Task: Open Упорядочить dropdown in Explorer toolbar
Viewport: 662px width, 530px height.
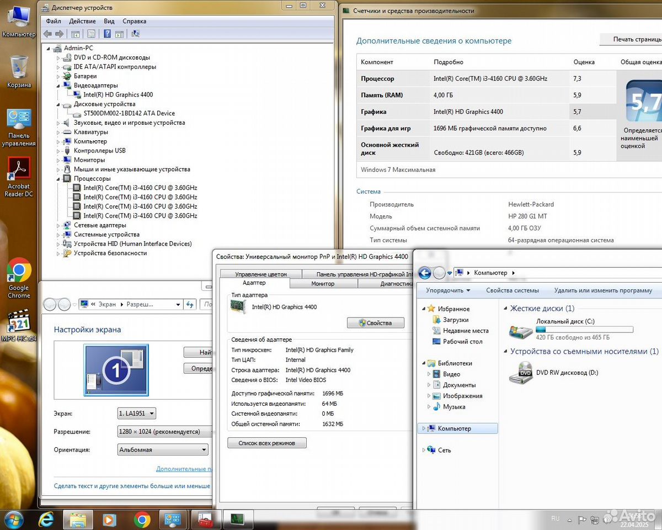Action: (448, 290)
